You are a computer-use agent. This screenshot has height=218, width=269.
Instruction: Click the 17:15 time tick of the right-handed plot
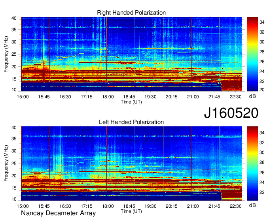pos(87,97)
